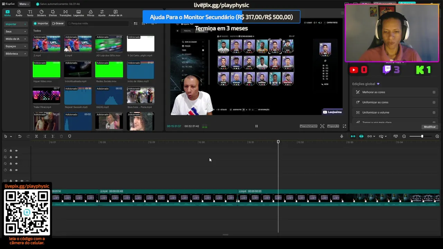Expand the Seus sidebar section
Image resolution: width=443 pixels, height=249 pixels.
point(16,31)
